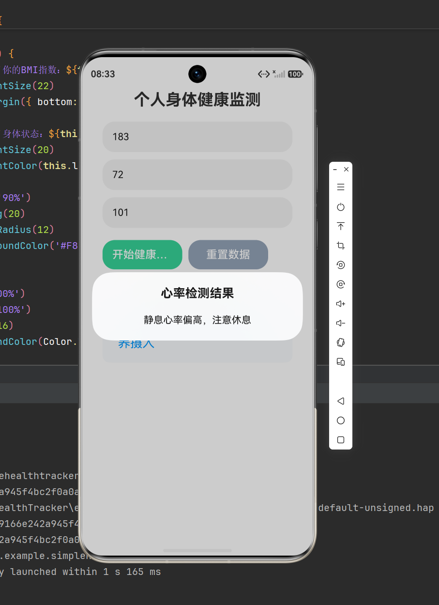Image resolution: width=439 pixels, height=605 pixels.
Task: Rotate emulator screen clockwise
Action: (341, 284)
